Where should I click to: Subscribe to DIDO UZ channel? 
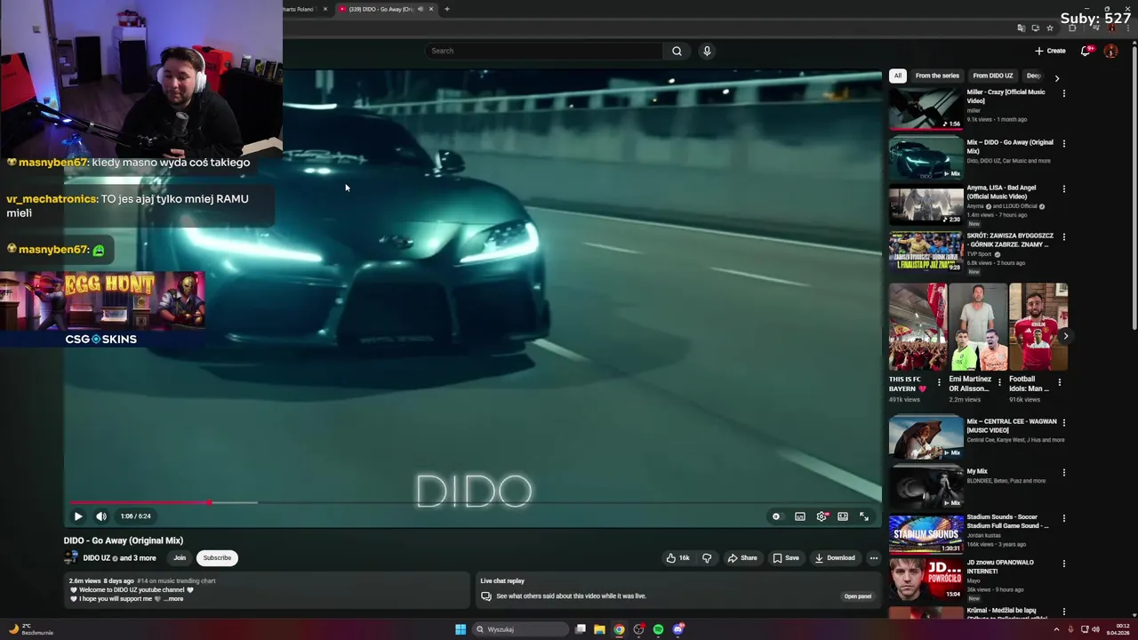point(217,558)
